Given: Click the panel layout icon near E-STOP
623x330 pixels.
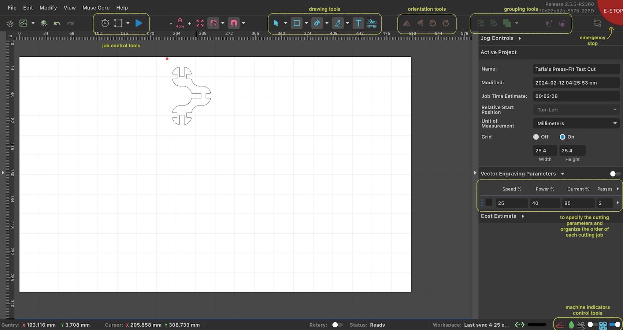Looking at the screenshot, I should tap(597, 23).
